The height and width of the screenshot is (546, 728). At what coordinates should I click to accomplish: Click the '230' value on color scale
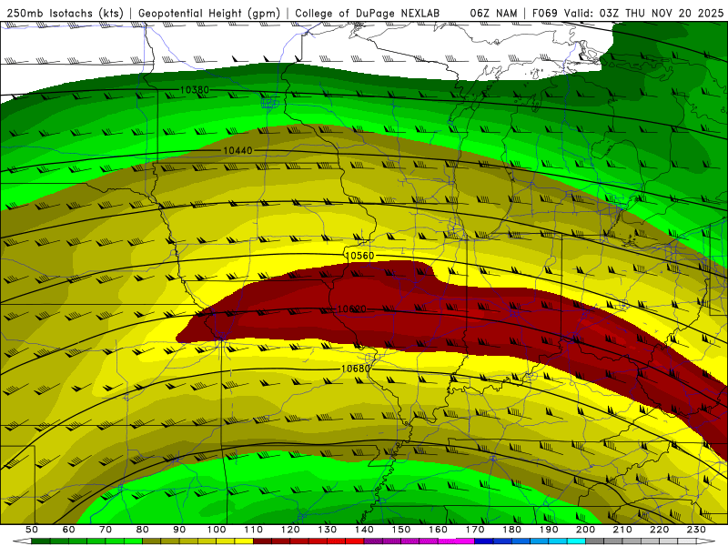click(696, 530)
